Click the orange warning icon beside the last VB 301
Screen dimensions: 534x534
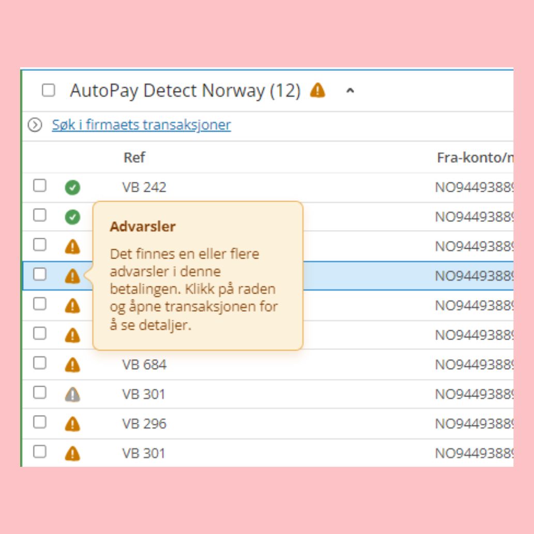[x=72, y=453]
